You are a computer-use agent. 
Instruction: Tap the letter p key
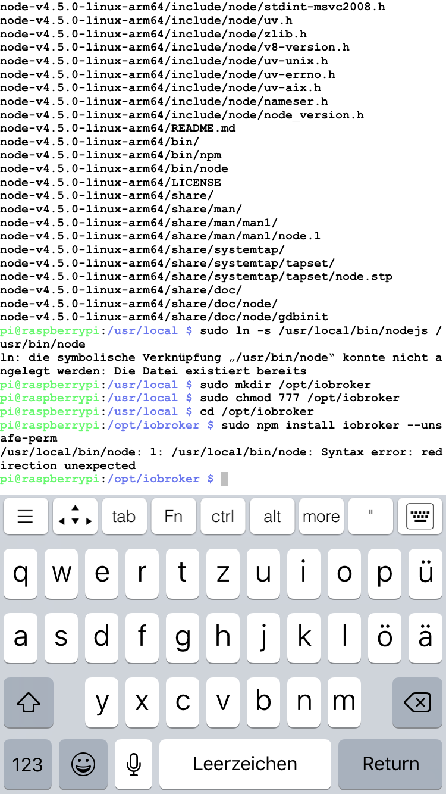[x=385, y=574]
